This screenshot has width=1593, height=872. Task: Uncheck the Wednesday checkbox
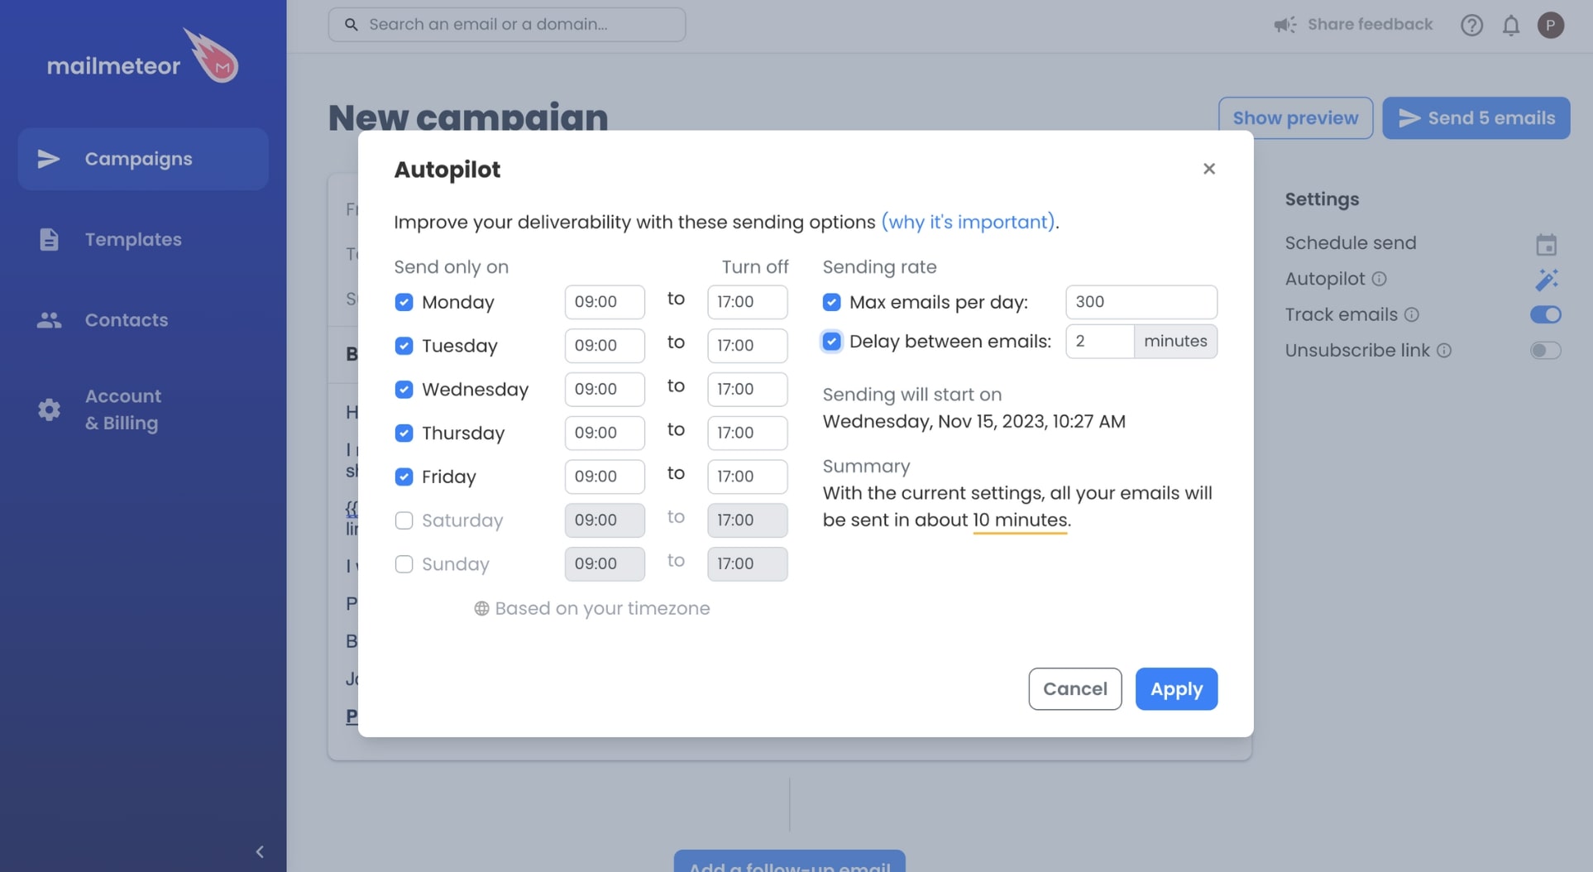pos(404,389)
